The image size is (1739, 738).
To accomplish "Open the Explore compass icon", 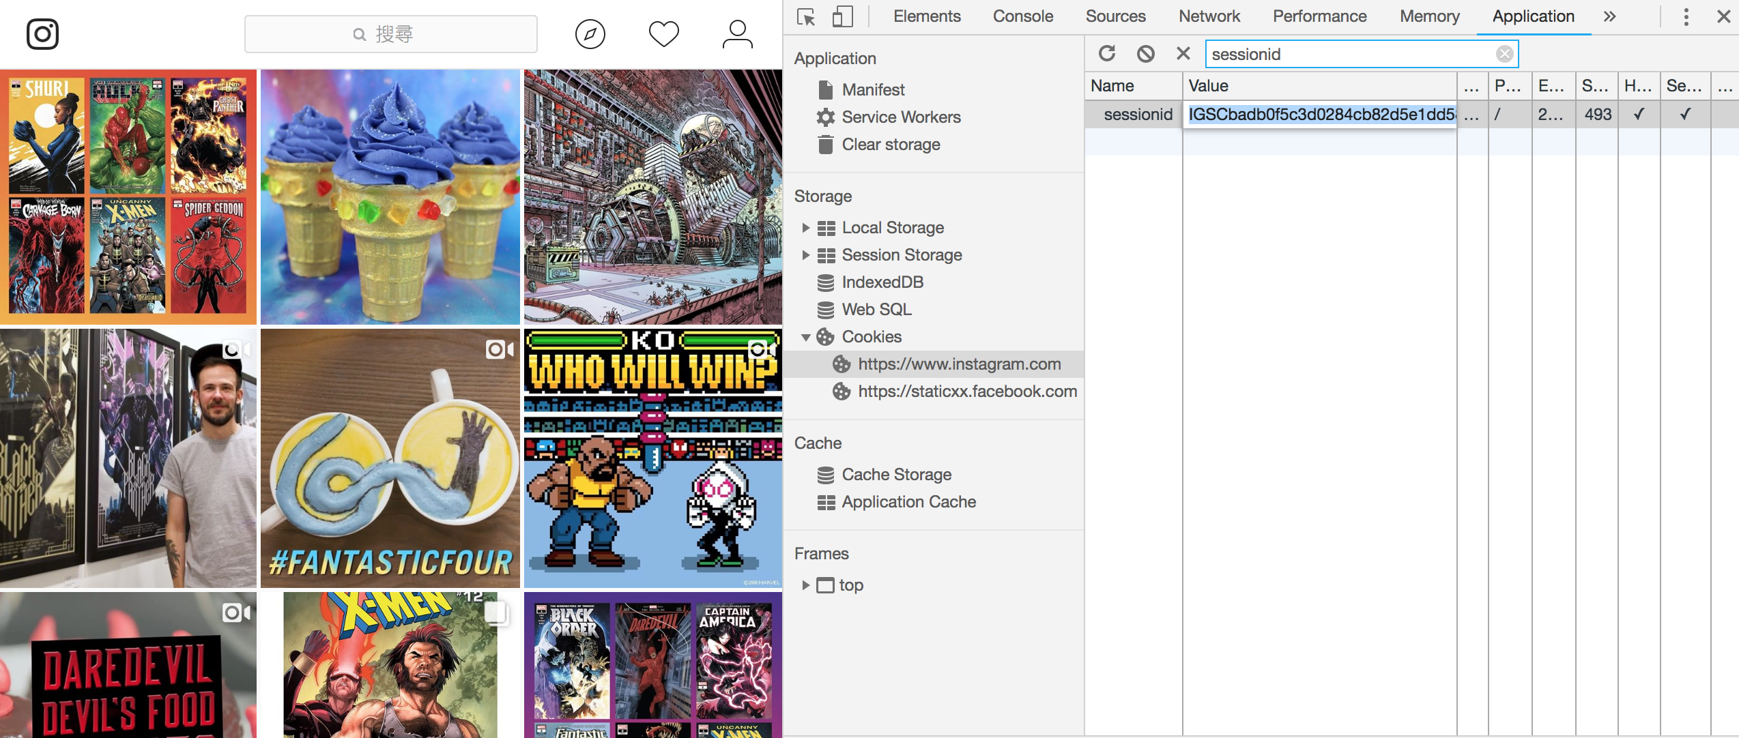I will (x=590, y=34).
